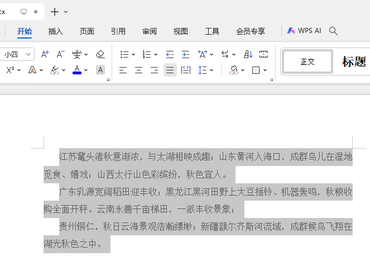Apply distributed alignment icon
370x275 pixels.
point(186,70)
